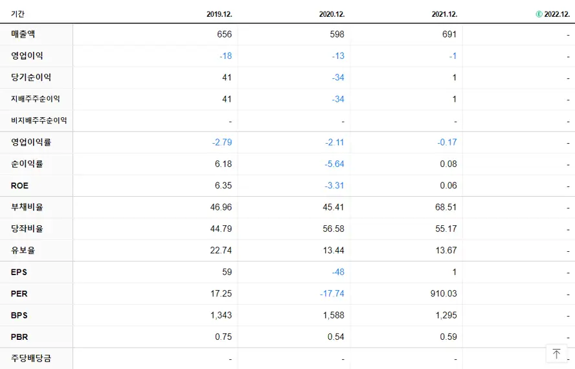Click the PBR value 0.54

tap(336, 337)
